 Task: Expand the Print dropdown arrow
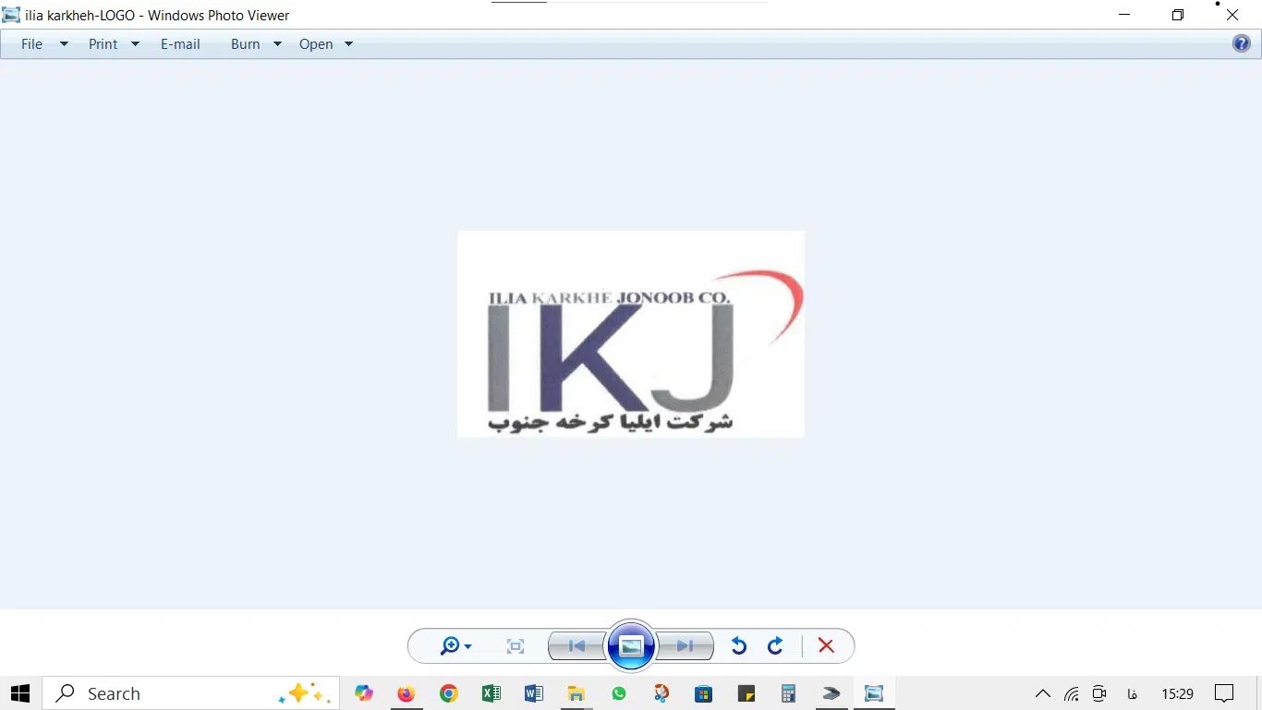[x=135, y=44]
